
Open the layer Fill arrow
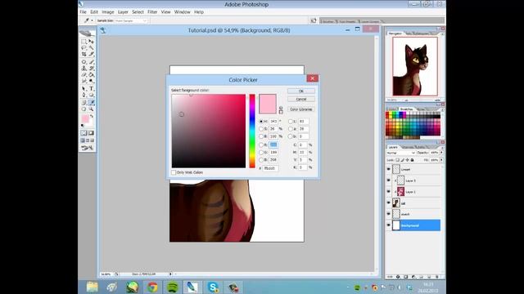coord(441,160)
